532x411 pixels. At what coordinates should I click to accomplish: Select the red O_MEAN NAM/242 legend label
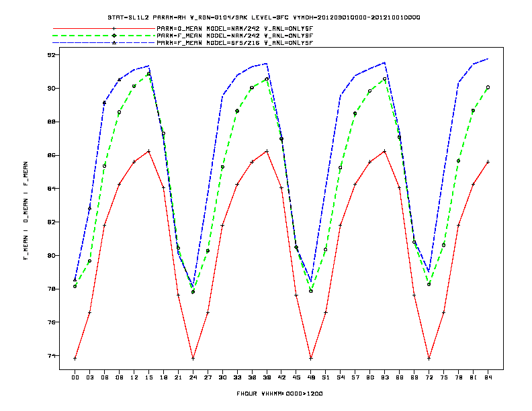(235, 28)
